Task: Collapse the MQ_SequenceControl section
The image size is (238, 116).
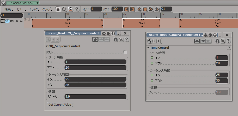Action: click(47, 46)
